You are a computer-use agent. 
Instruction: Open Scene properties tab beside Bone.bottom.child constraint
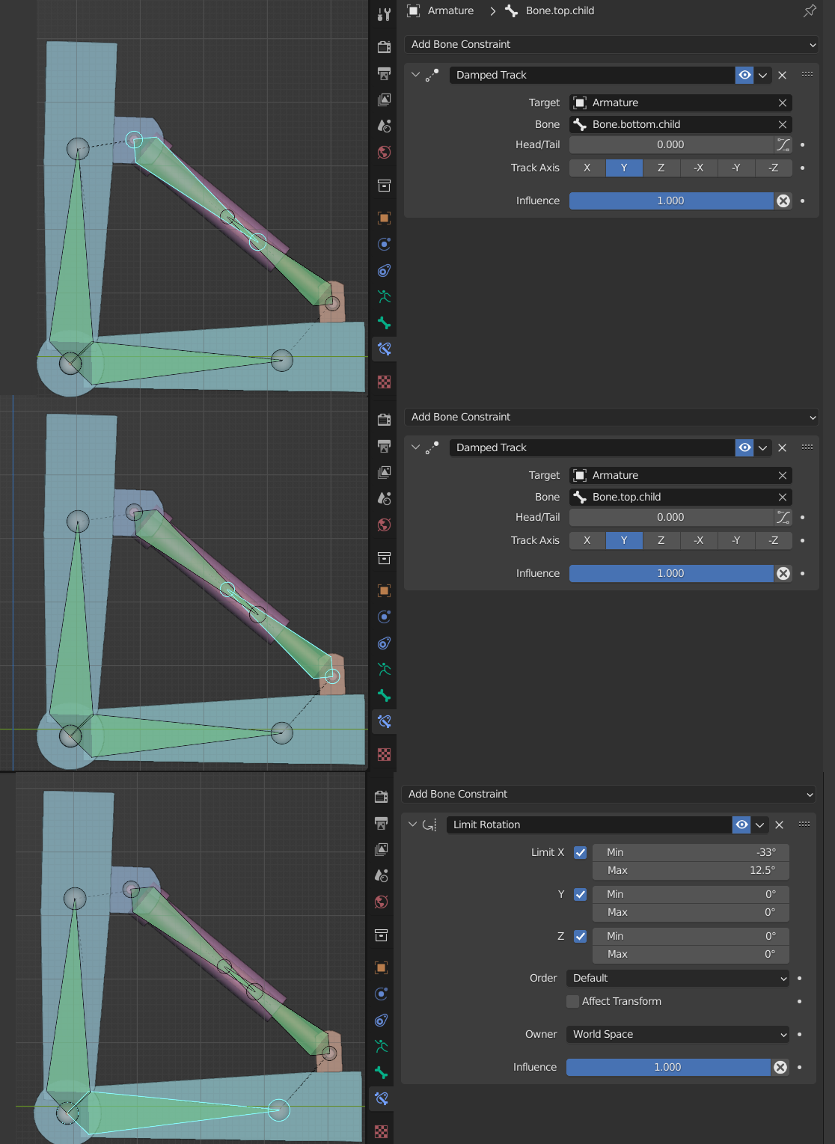[384, 126]
